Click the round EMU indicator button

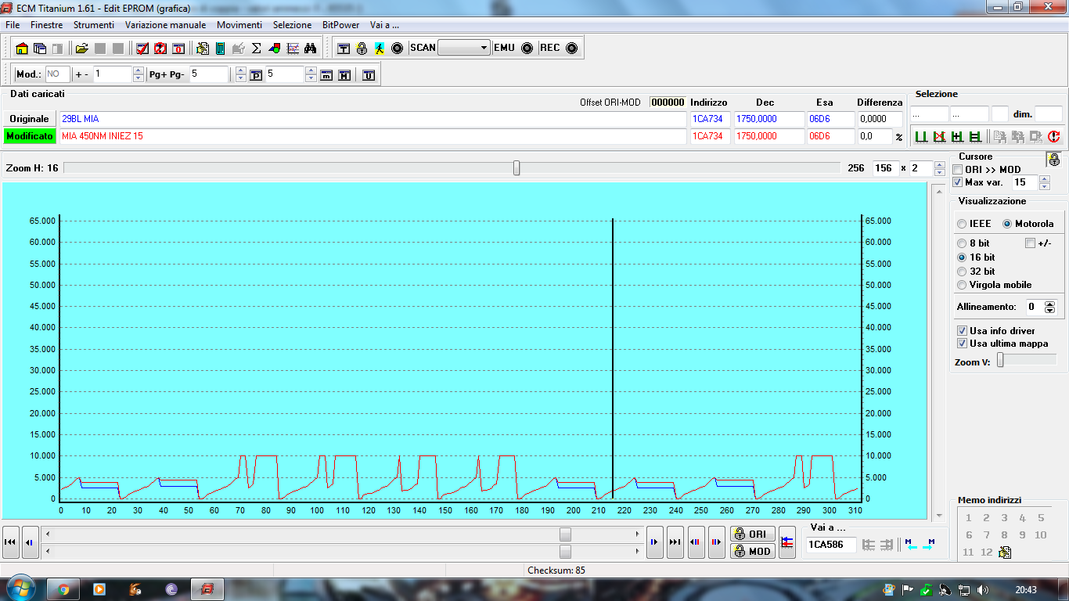tap(527, 48)
